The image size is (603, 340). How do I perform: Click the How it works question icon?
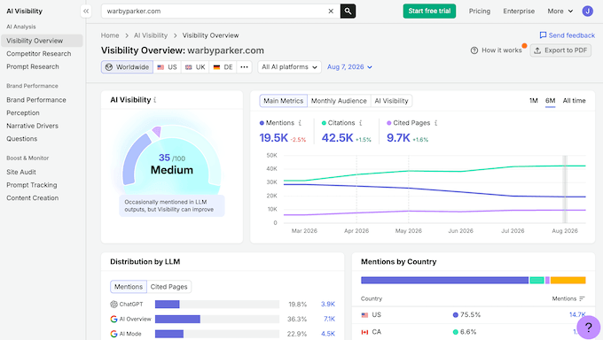(x=474, y=50)
